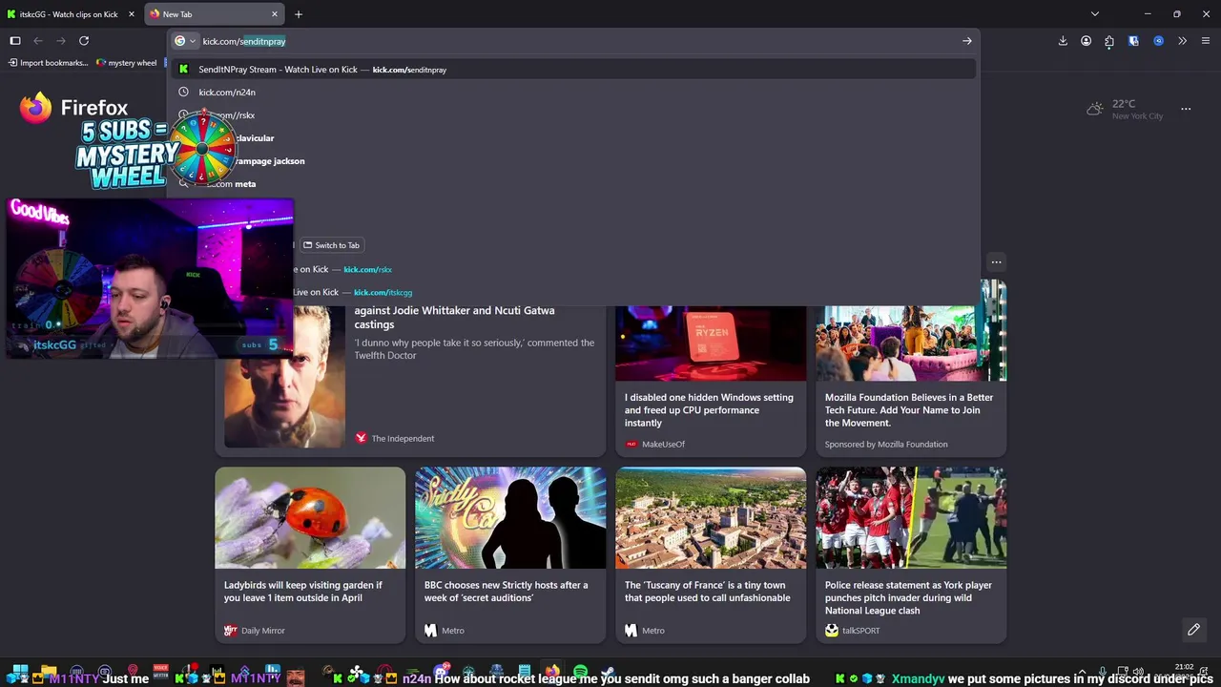
Task: Click the Go arrow in the address bar
Action: (x=967, y=41)
